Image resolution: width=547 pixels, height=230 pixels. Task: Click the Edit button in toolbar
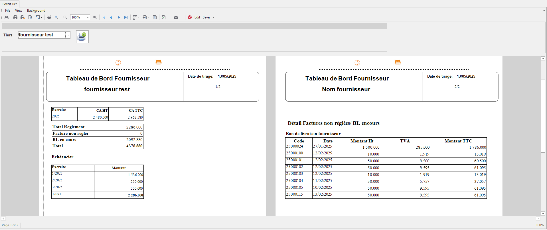coord(197,17)
